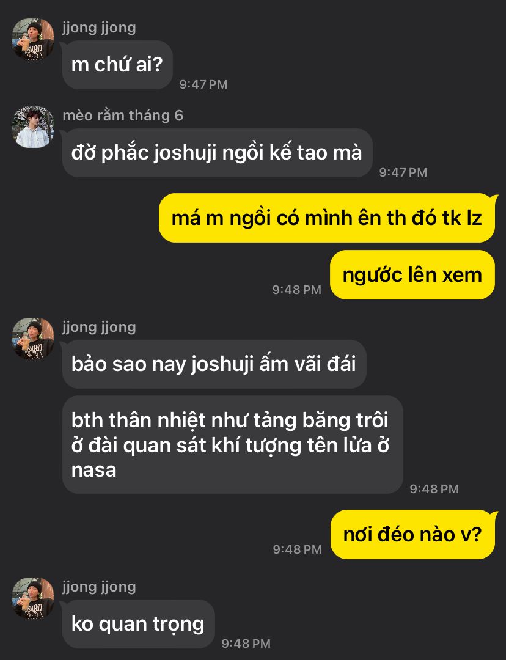The width and height of the screenshot is (506, 660).
Task: Tap yellow bubble 'má m ngồi có mình ên'
Action: coord(327,218)
